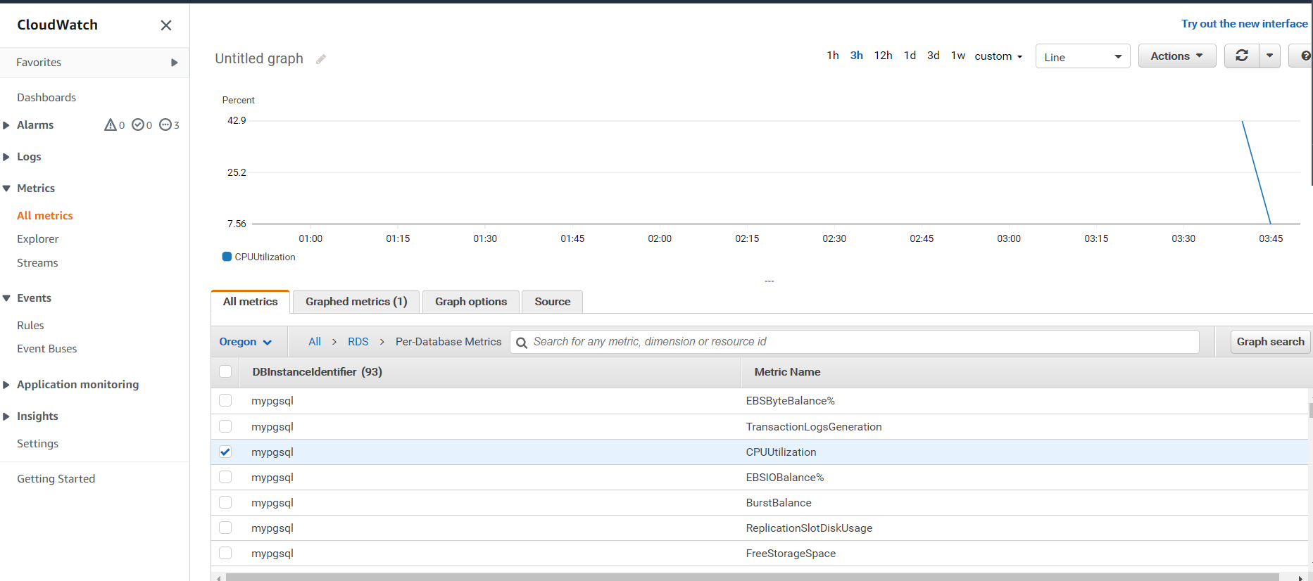Refresh the graph with the refresh icon

(x=1242, y=56)
